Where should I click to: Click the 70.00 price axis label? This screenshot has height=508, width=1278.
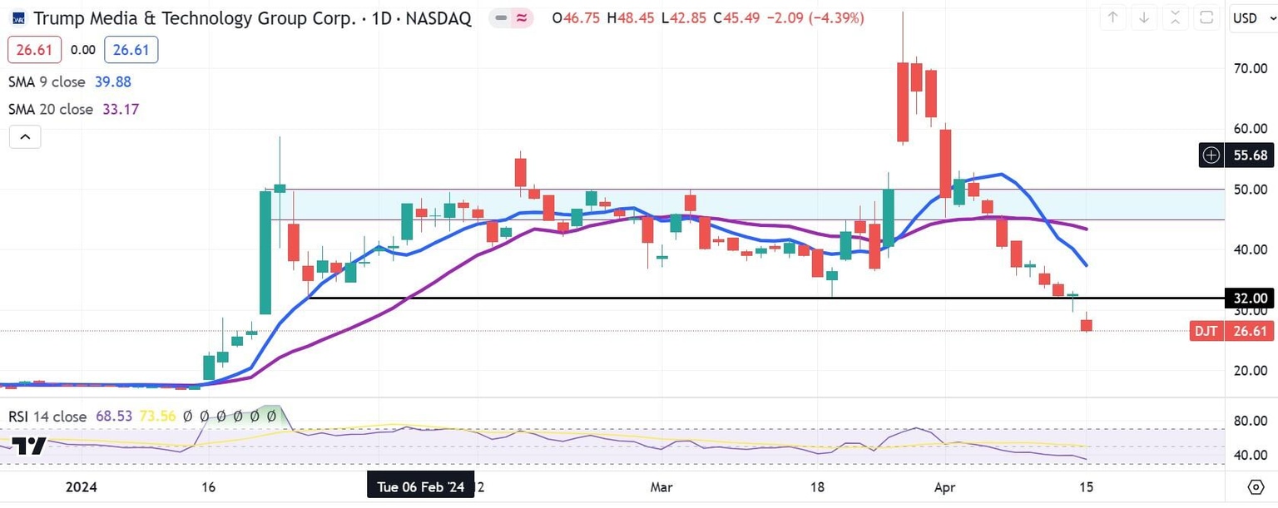[1251, 69]
